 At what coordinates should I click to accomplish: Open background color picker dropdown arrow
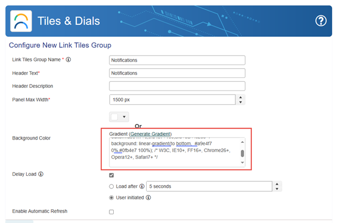(x=124, y=117)
